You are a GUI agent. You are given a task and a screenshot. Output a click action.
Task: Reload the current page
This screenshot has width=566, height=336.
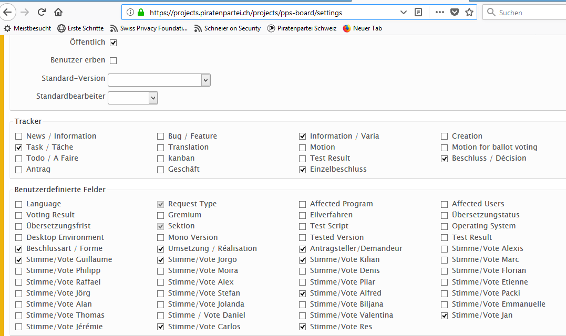[42, 12]
